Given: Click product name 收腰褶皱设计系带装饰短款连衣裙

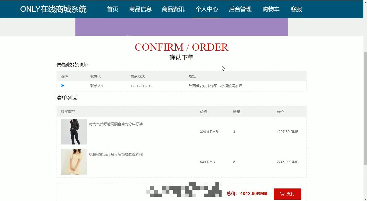Looking at the screenshot, I should click(116, 154).
